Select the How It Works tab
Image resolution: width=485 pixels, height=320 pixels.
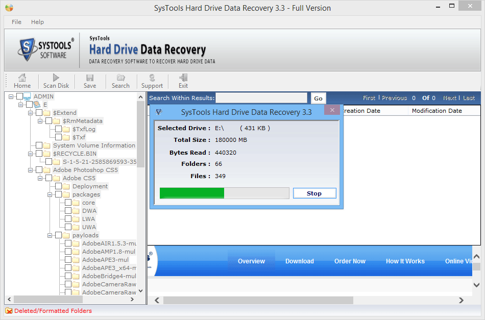405,261
